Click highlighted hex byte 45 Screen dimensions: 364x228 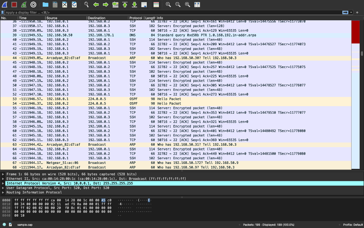click(103, 200)
